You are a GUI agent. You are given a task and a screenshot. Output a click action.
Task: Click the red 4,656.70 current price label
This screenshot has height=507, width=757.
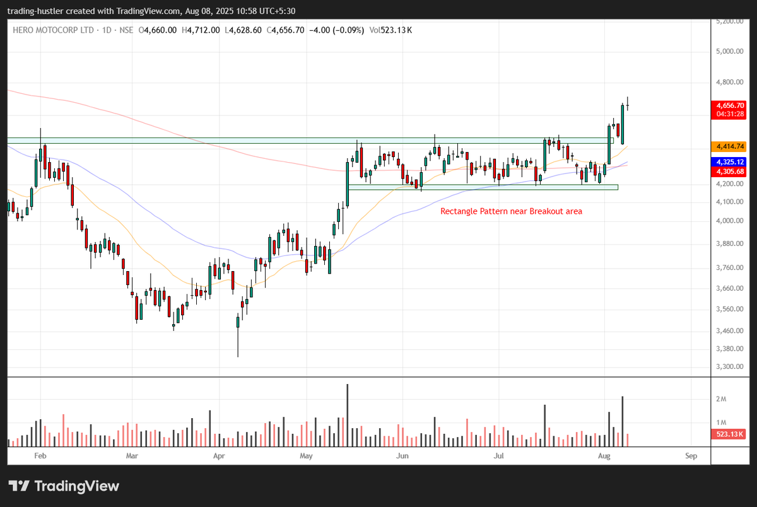[x=730, y=105]
